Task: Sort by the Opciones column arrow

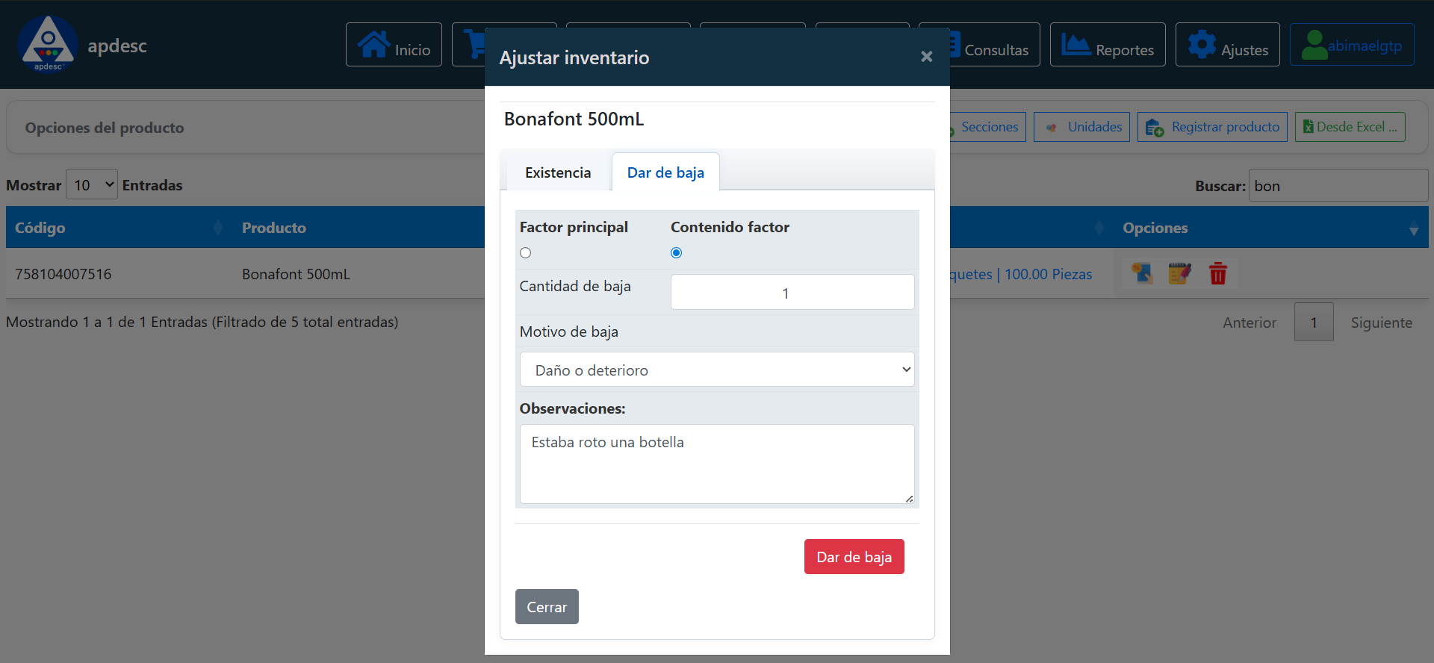Action: point(1413,229)
